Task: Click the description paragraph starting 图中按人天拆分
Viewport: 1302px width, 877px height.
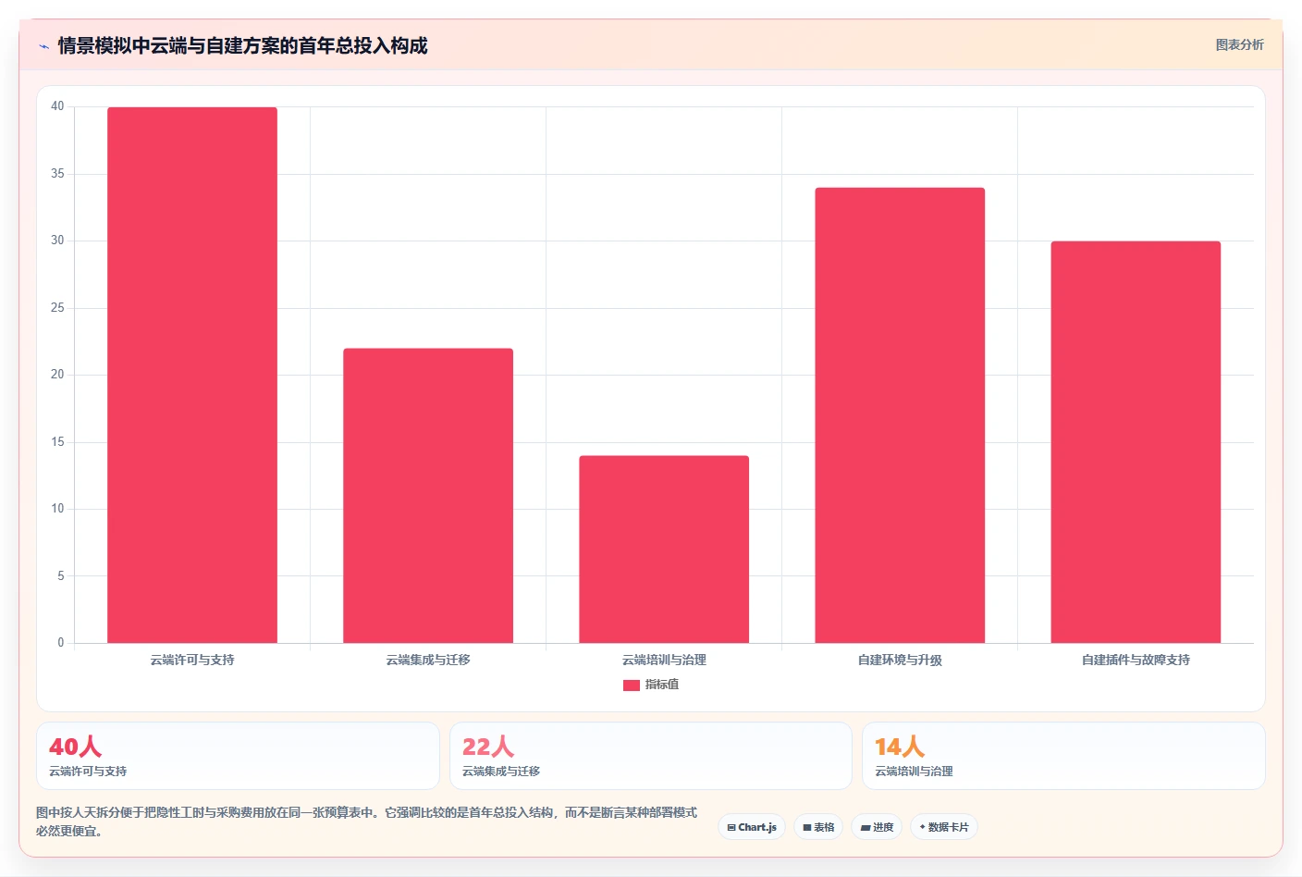Action: 367,821
